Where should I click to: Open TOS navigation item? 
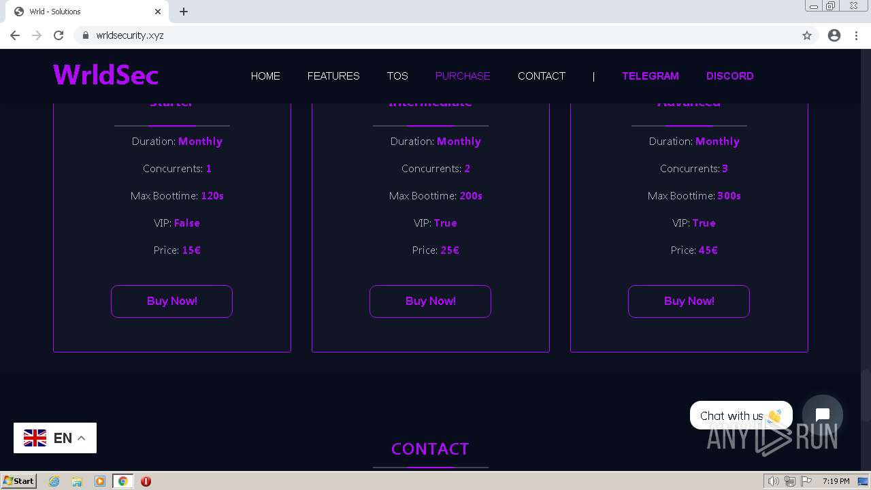coord(397,76)
